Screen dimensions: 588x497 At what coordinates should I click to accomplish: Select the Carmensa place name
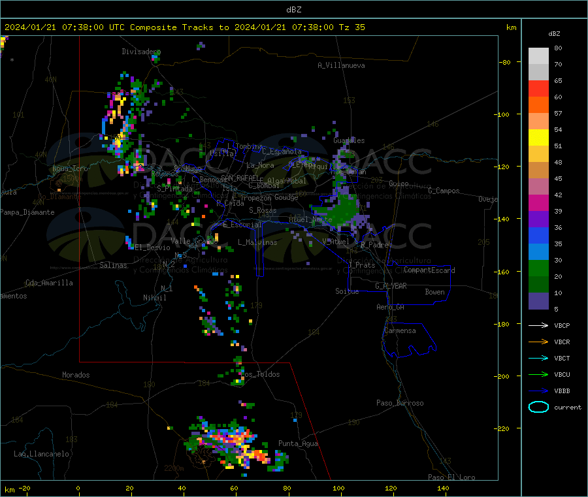[x=400, y=330]
